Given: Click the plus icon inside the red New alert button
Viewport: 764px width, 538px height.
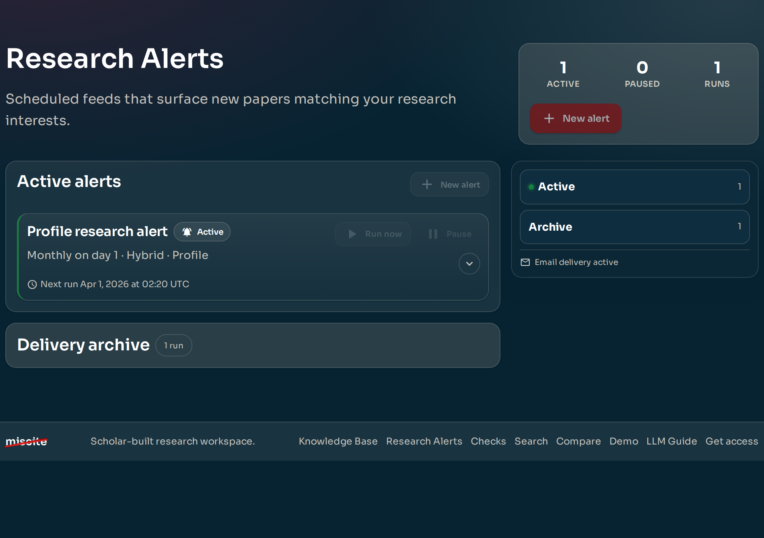Looking at the screenshot, I should click(x=548, y=118).
